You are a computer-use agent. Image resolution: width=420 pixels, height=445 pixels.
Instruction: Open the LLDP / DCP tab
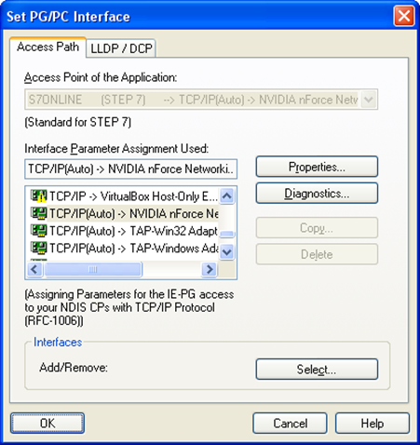121,48
